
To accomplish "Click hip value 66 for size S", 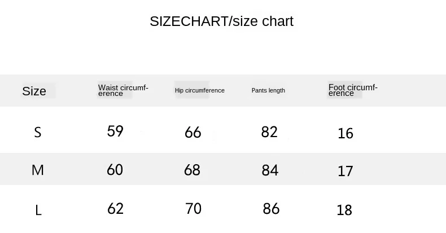I will [x=193, y=133].
